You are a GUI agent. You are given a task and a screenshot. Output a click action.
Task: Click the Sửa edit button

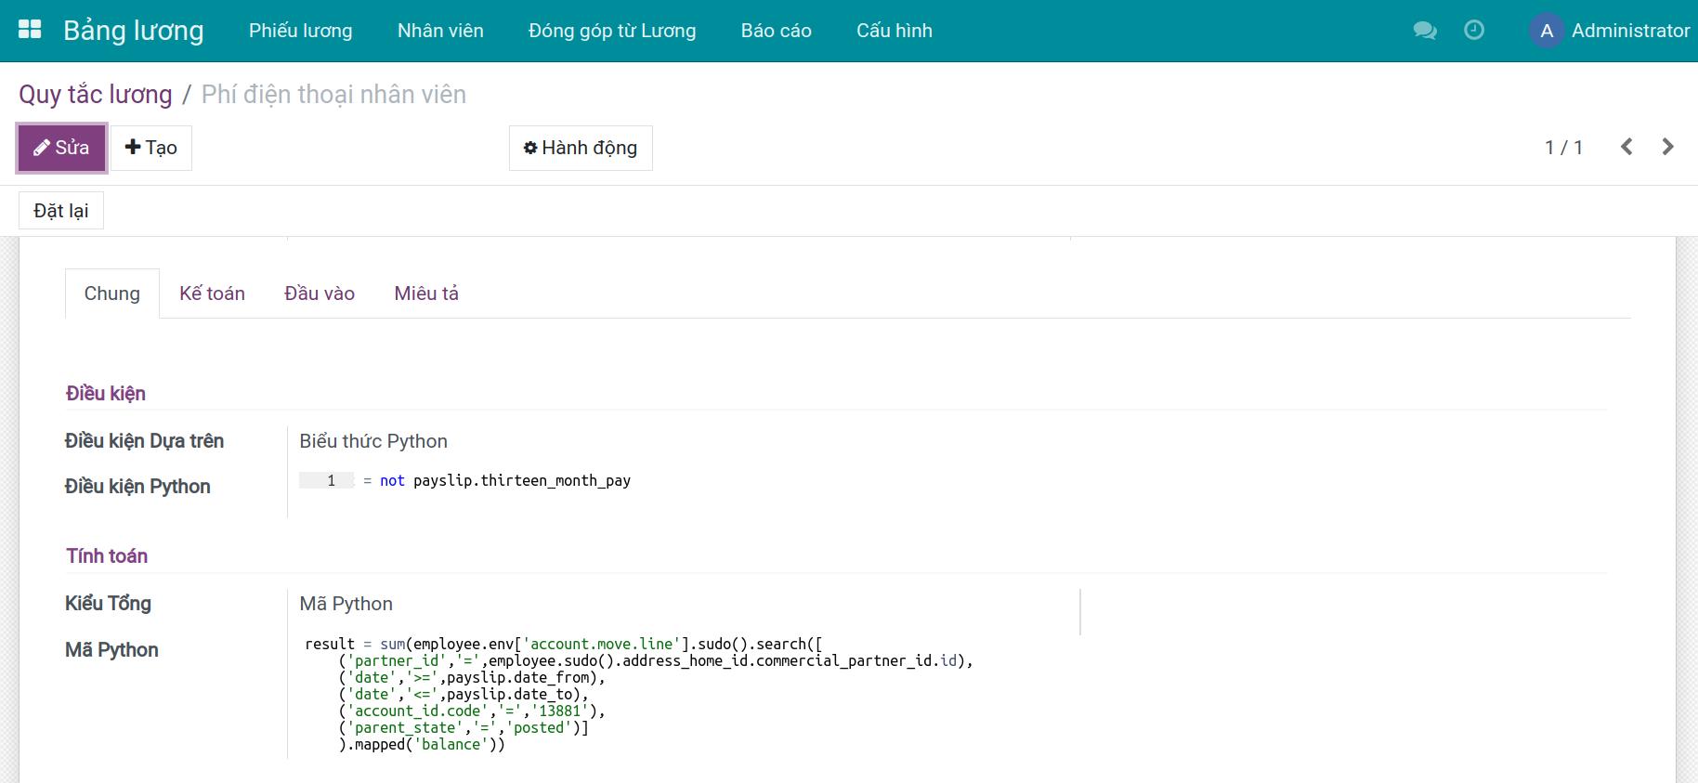click(61, 148)
